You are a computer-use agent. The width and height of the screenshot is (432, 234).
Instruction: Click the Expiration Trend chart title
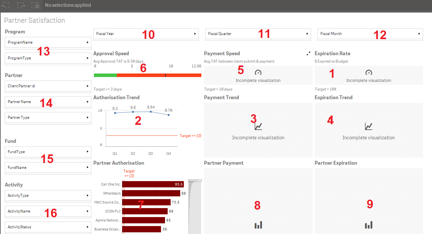click(334, 97)
